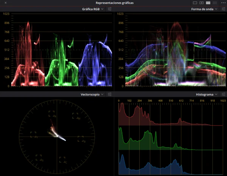Click the red channel histogram graph
The height and width of the screenshot is (176, 227).
tap(171, 114)
